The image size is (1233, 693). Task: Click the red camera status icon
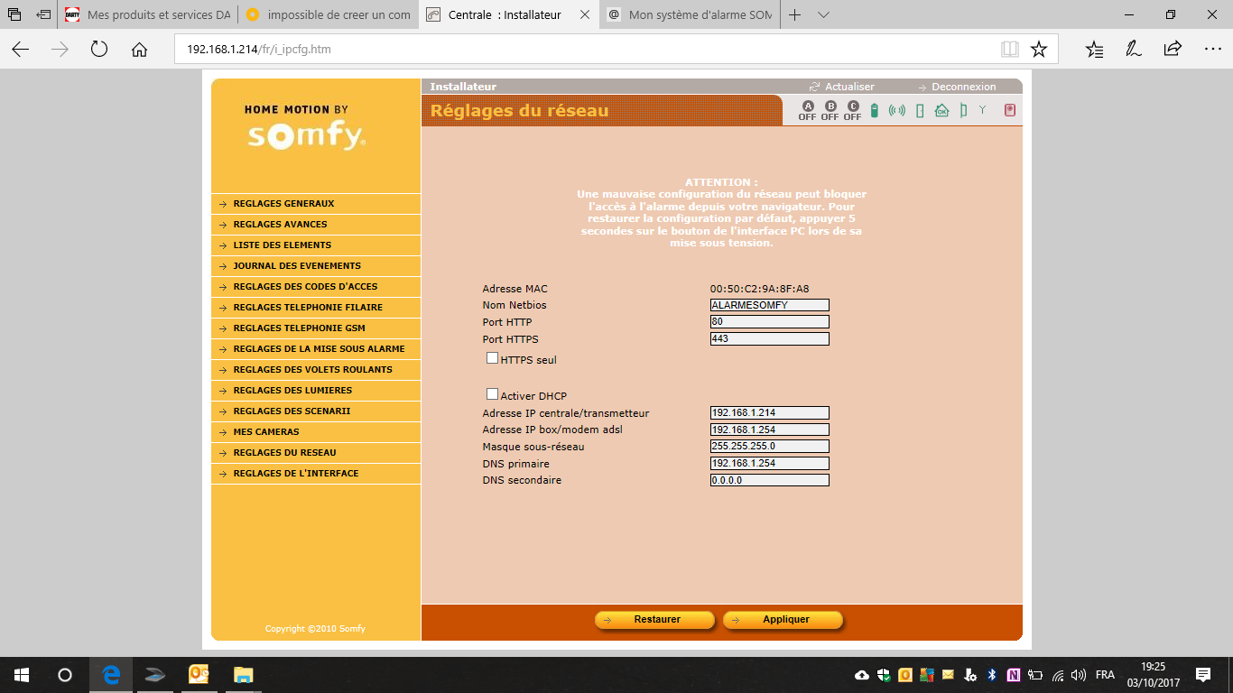point(1010,111)
